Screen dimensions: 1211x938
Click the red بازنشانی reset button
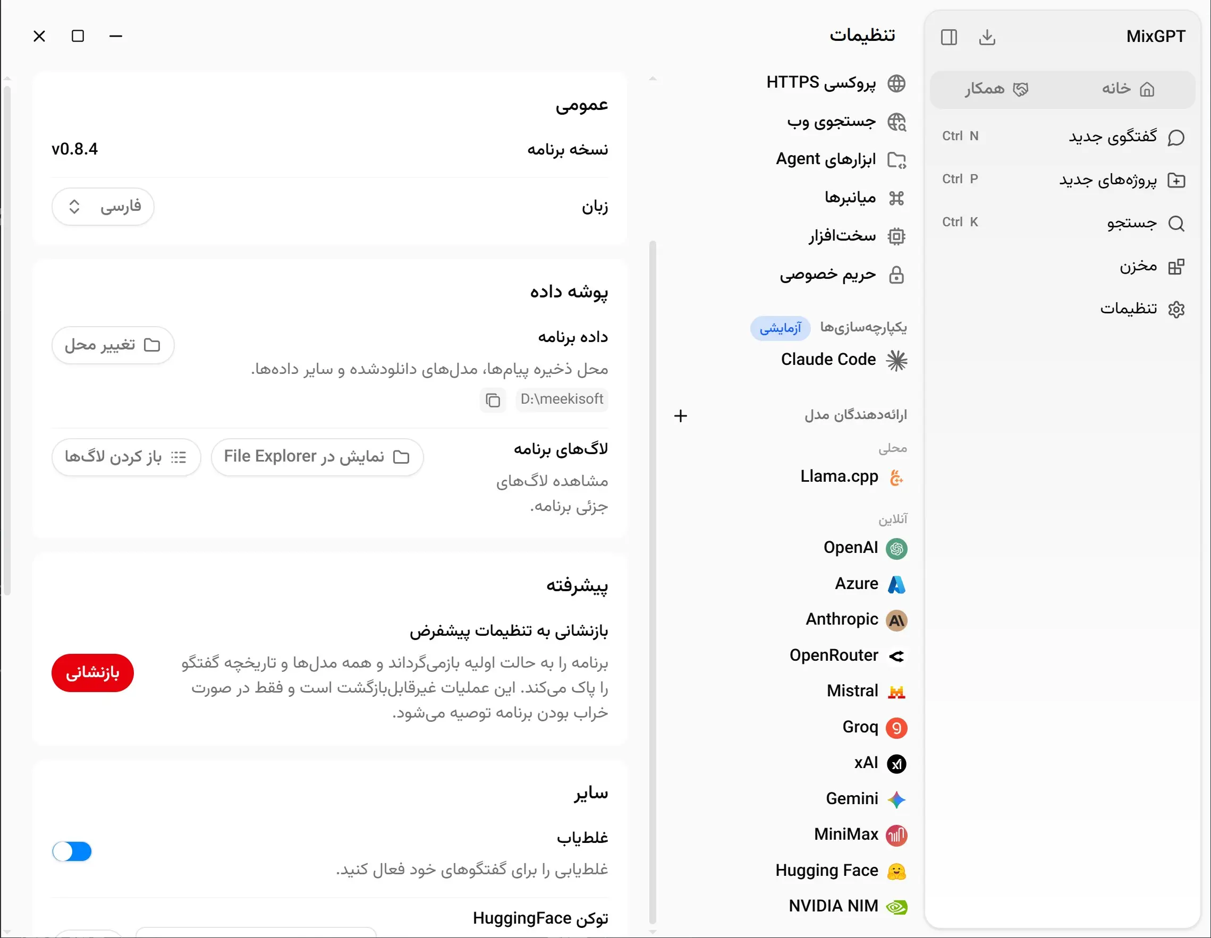pos(92,673)
